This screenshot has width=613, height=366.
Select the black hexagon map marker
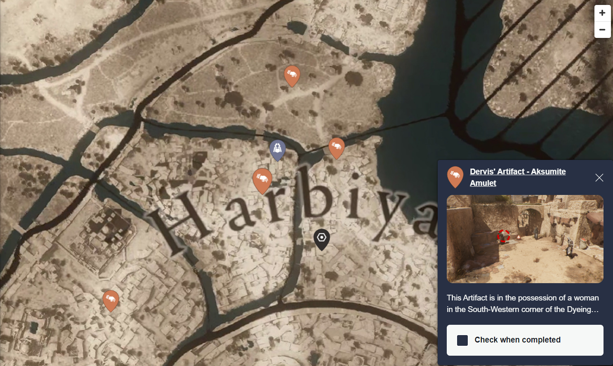pos(322,239)
